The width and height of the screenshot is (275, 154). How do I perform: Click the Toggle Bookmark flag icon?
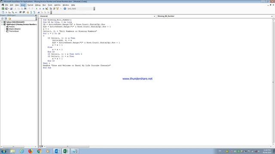click(39, 12)
